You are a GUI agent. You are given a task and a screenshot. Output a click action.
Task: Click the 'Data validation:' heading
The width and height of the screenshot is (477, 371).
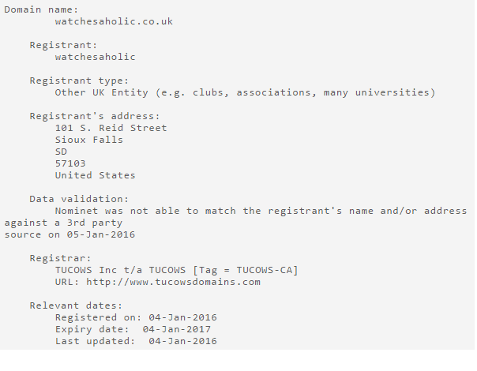click(x=79, y=199)
